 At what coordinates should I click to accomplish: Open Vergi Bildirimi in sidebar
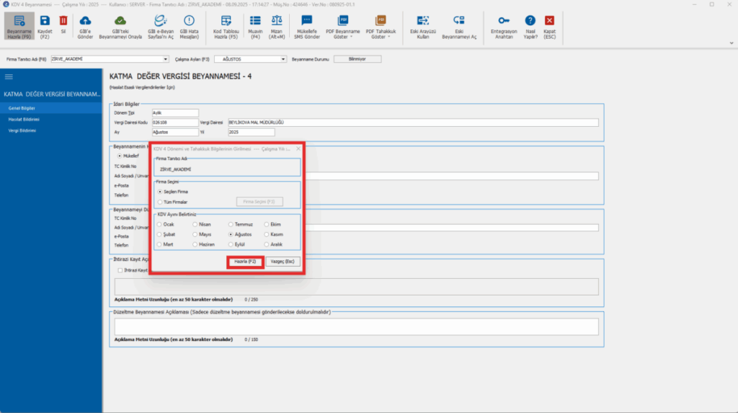point(51,130)
